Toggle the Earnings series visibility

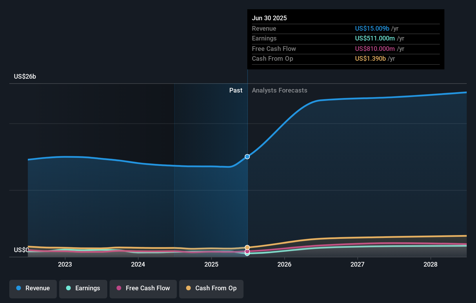point(83,288)
